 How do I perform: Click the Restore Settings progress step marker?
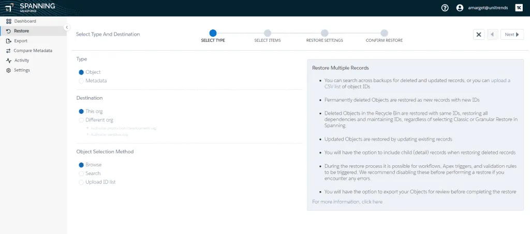click(325, 34)
